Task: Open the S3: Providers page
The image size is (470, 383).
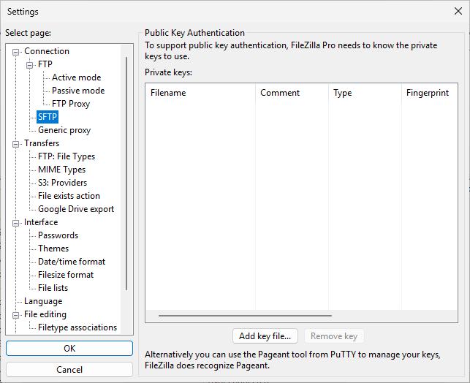Action: 62,183
